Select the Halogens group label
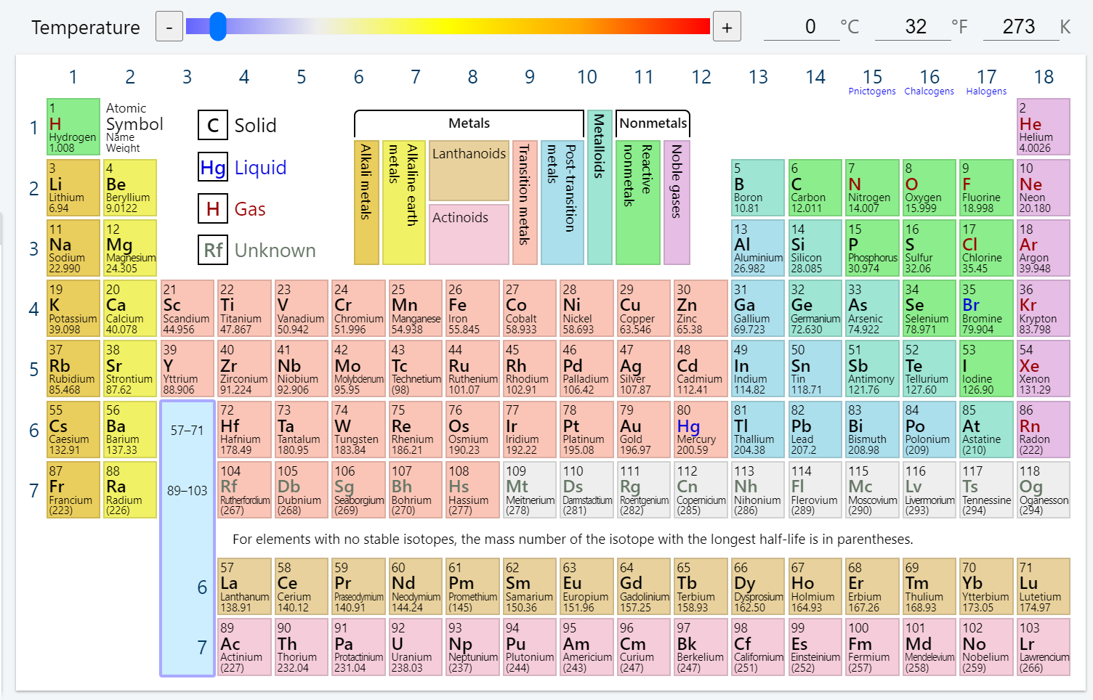1093x700 pixels. point(986,91)
